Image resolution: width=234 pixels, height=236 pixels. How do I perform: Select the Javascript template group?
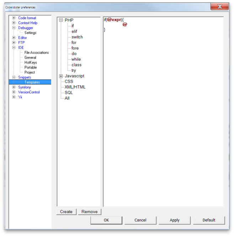tap(74, 76)
